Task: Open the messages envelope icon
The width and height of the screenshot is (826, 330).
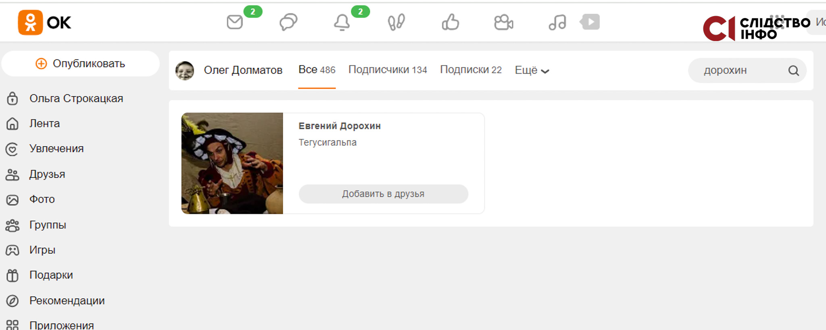Action: tap(235, 22)
